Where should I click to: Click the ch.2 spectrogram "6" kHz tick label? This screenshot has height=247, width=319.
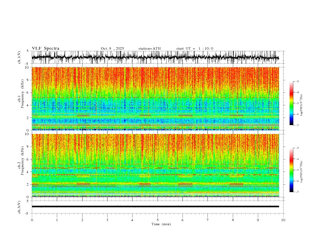28,159
